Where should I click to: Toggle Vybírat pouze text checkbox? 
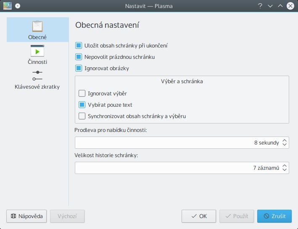tap(82, 105)
